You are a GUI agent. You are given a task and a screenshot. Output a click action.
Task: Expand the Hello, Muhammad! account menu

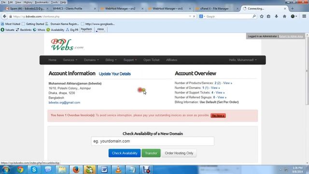click(243, 60)
